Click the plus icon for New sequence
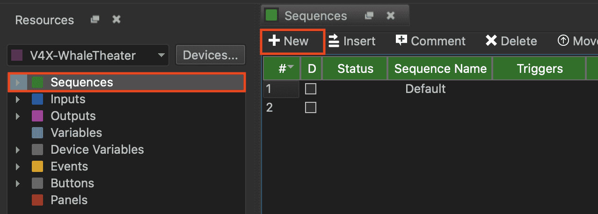598x214 pixels. coord(273,41)
